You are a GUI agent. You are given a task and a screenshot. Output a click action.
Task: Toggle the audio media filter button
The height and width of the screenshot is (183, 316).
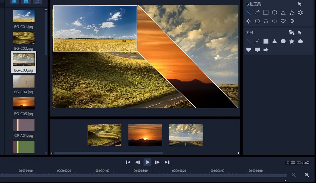tap(37, 2)
